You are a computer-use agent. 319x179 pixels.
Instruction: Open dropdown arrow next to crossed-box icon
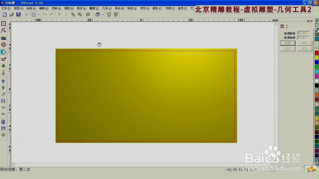tap(39, 15)
